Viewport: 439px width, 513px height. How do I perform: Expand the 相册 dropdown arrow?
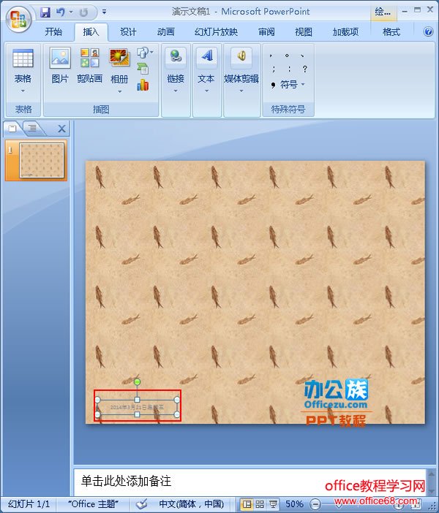coord(119,91)
